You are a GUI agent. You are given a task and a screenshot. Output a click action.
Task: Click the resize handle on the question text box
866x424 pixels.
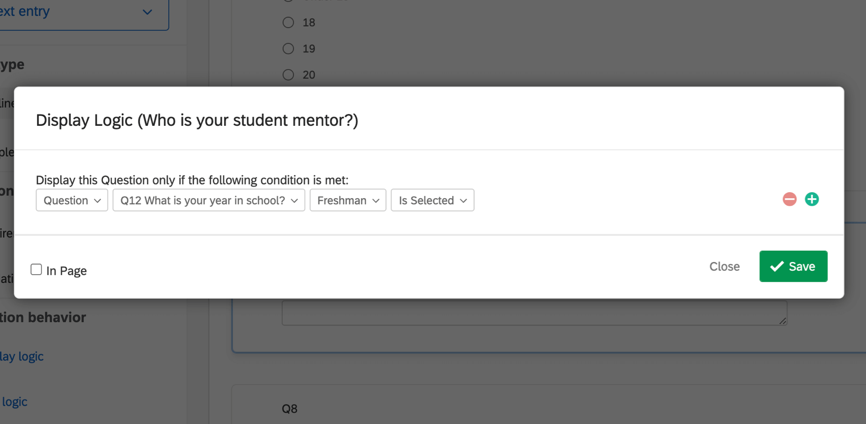pos(782,322)
